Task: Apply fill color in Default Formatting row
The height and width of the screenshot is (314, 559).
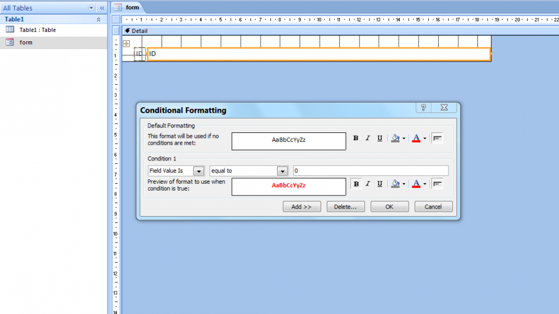Action: [395, 139]
